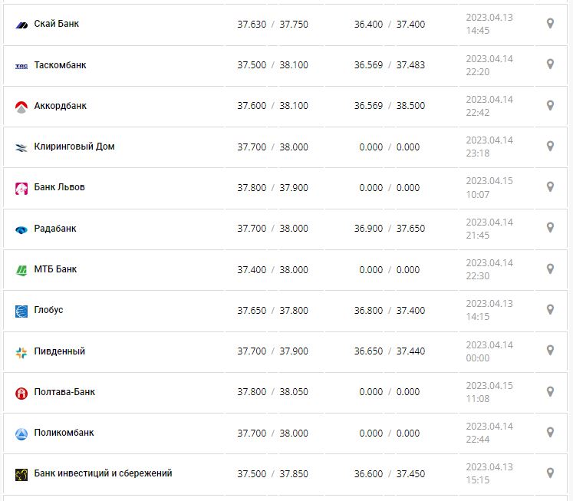Show location pin for Поликомбанк
The image size is (573, 501).
tap(550, 432)
